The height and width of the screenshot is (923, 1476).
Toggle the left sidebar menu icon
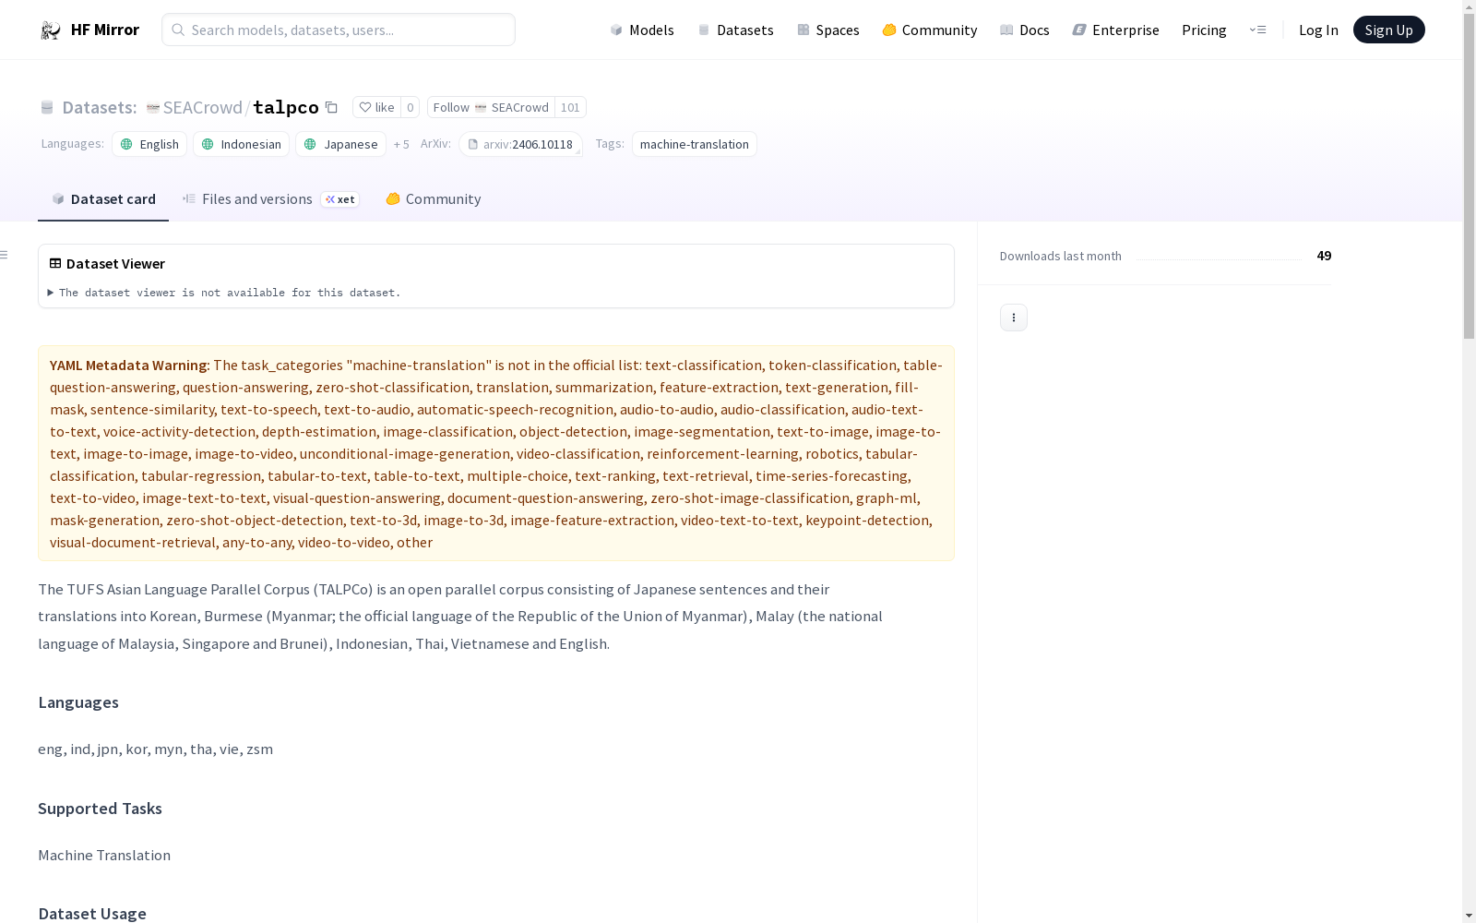click(5, 255)
